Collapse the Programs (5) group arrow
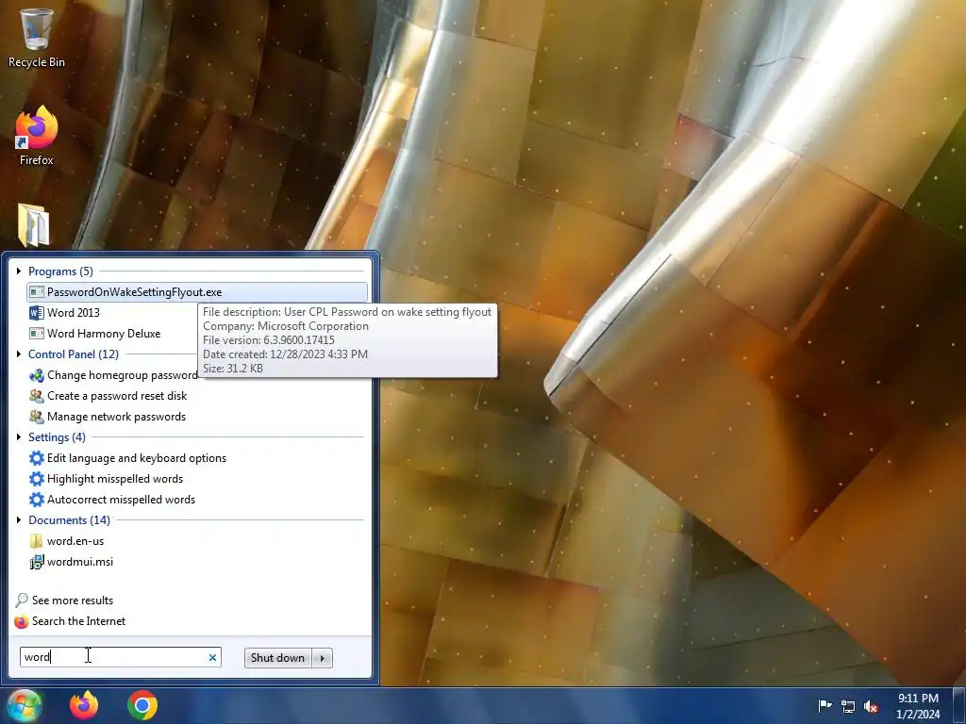The height and width of the screenshot is (724, 966). [19, 271]
